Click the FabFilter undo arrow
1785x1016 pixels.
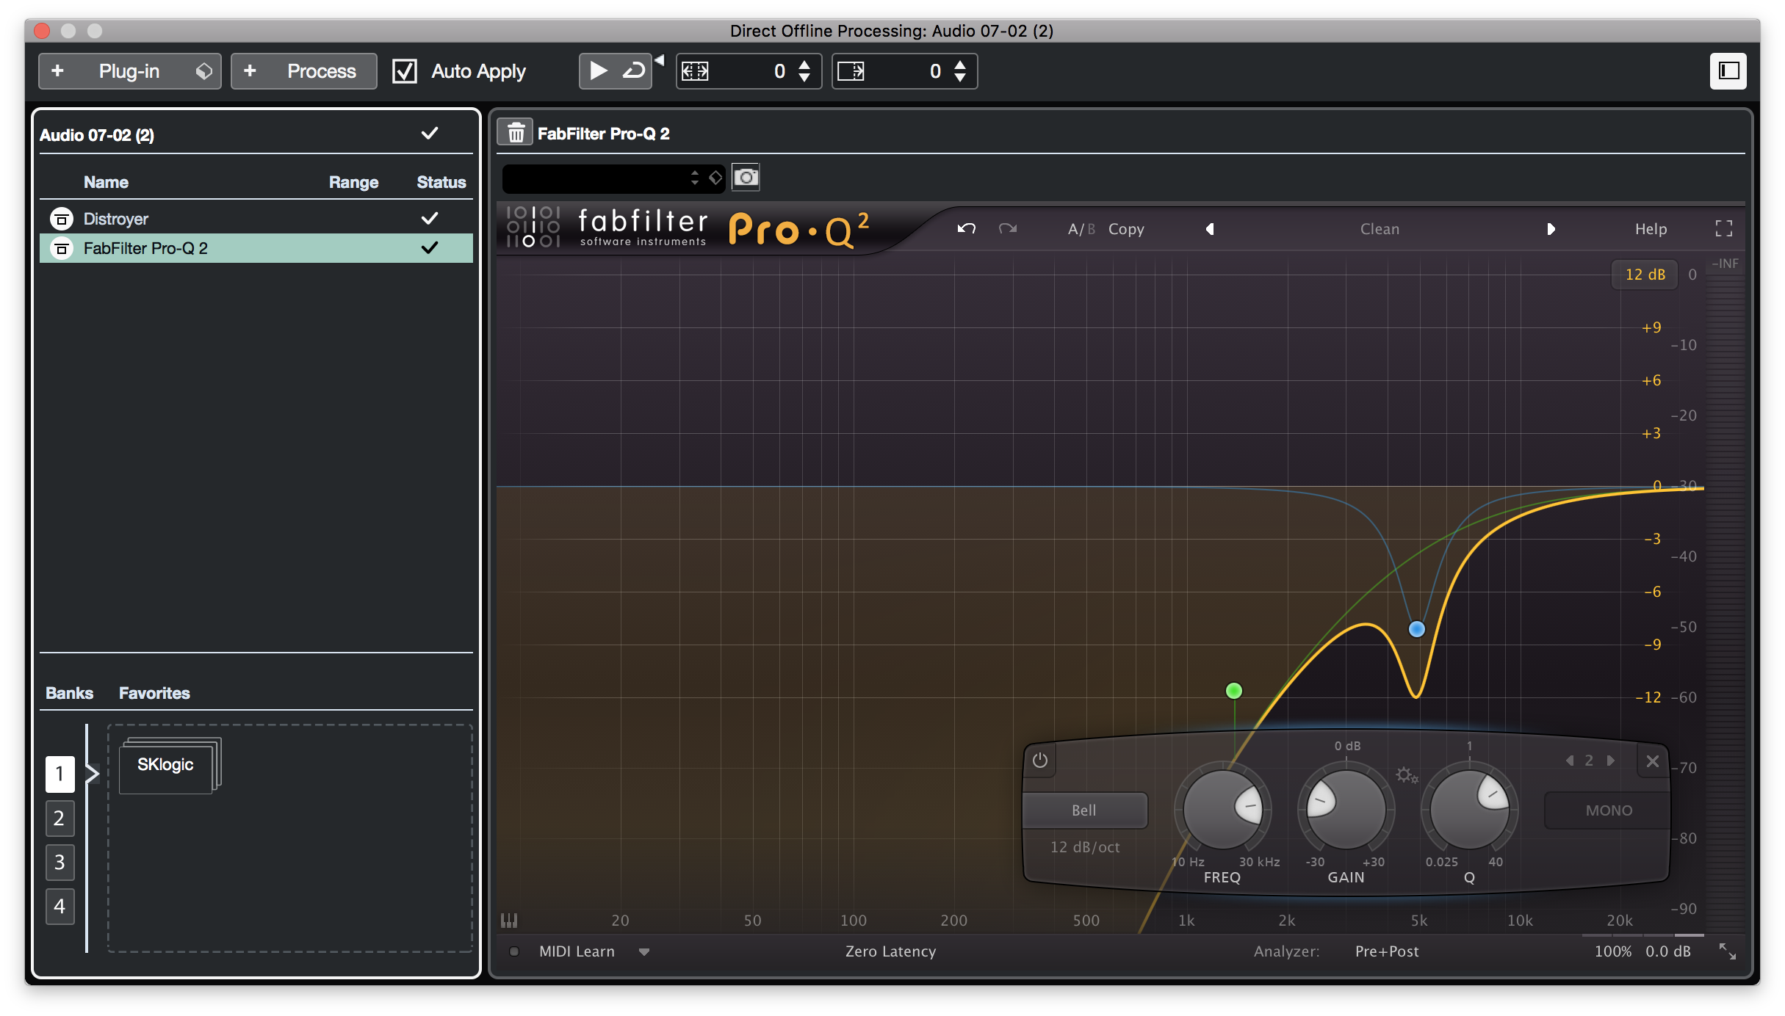point(966,229)
